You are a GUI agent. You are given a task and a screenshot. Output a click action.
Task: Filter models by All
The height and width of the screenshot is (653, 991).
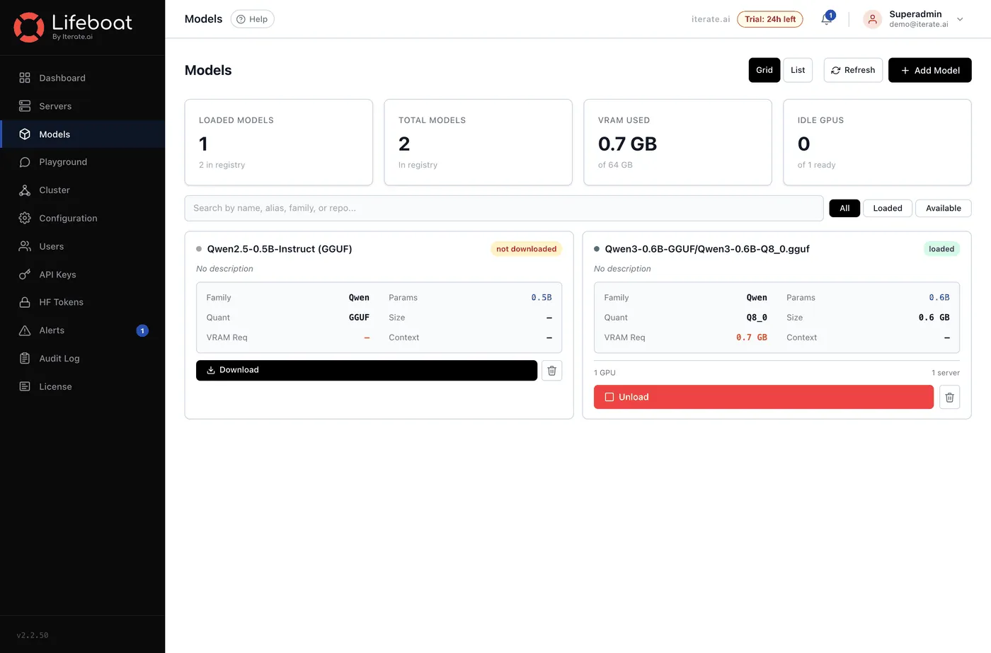click(844, 208)
